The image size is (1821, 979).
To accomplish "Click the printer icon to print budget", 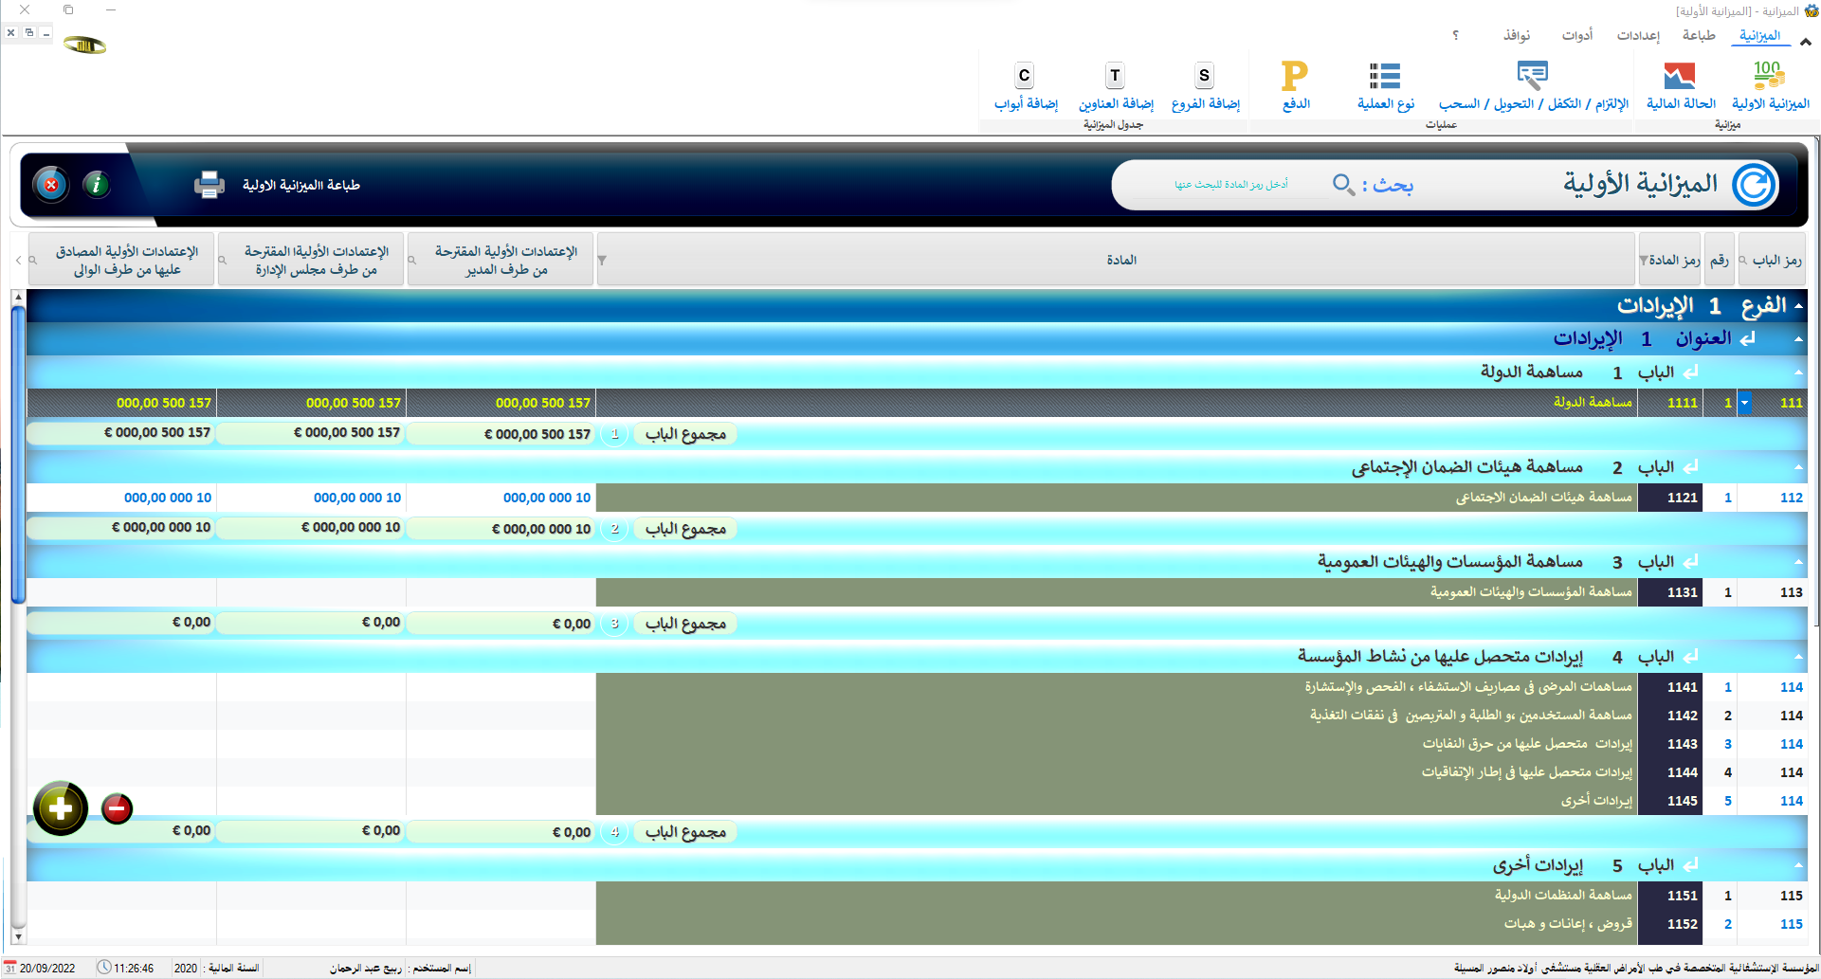I will (x=209, y=185).
